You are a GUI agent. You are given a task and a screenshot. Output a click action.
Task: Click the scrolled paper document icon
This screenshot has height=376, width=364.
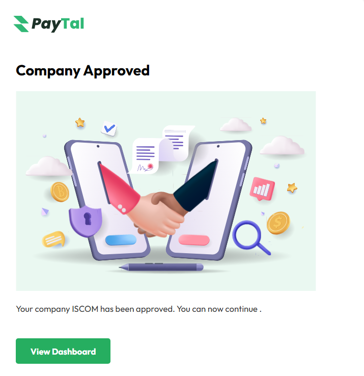pyautogui.click(x=177, y=142)
